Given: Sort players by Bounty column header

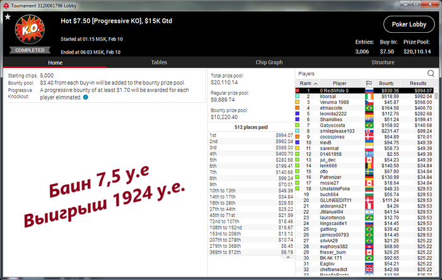Looking at the screenshot, I should coord(386,83).
